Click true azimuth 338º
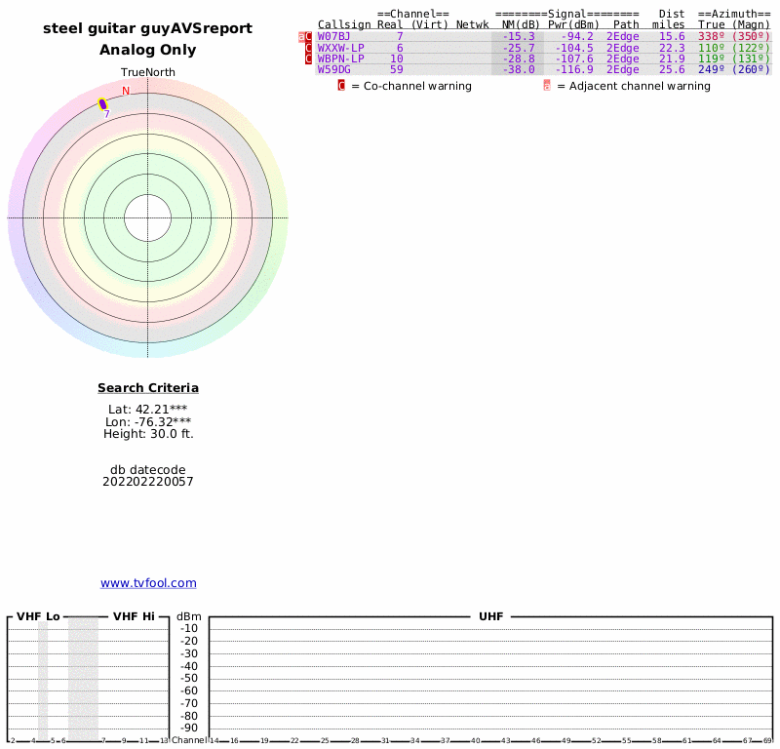The width and height of the screenshot is (780, 749). [x=712, y=36]
